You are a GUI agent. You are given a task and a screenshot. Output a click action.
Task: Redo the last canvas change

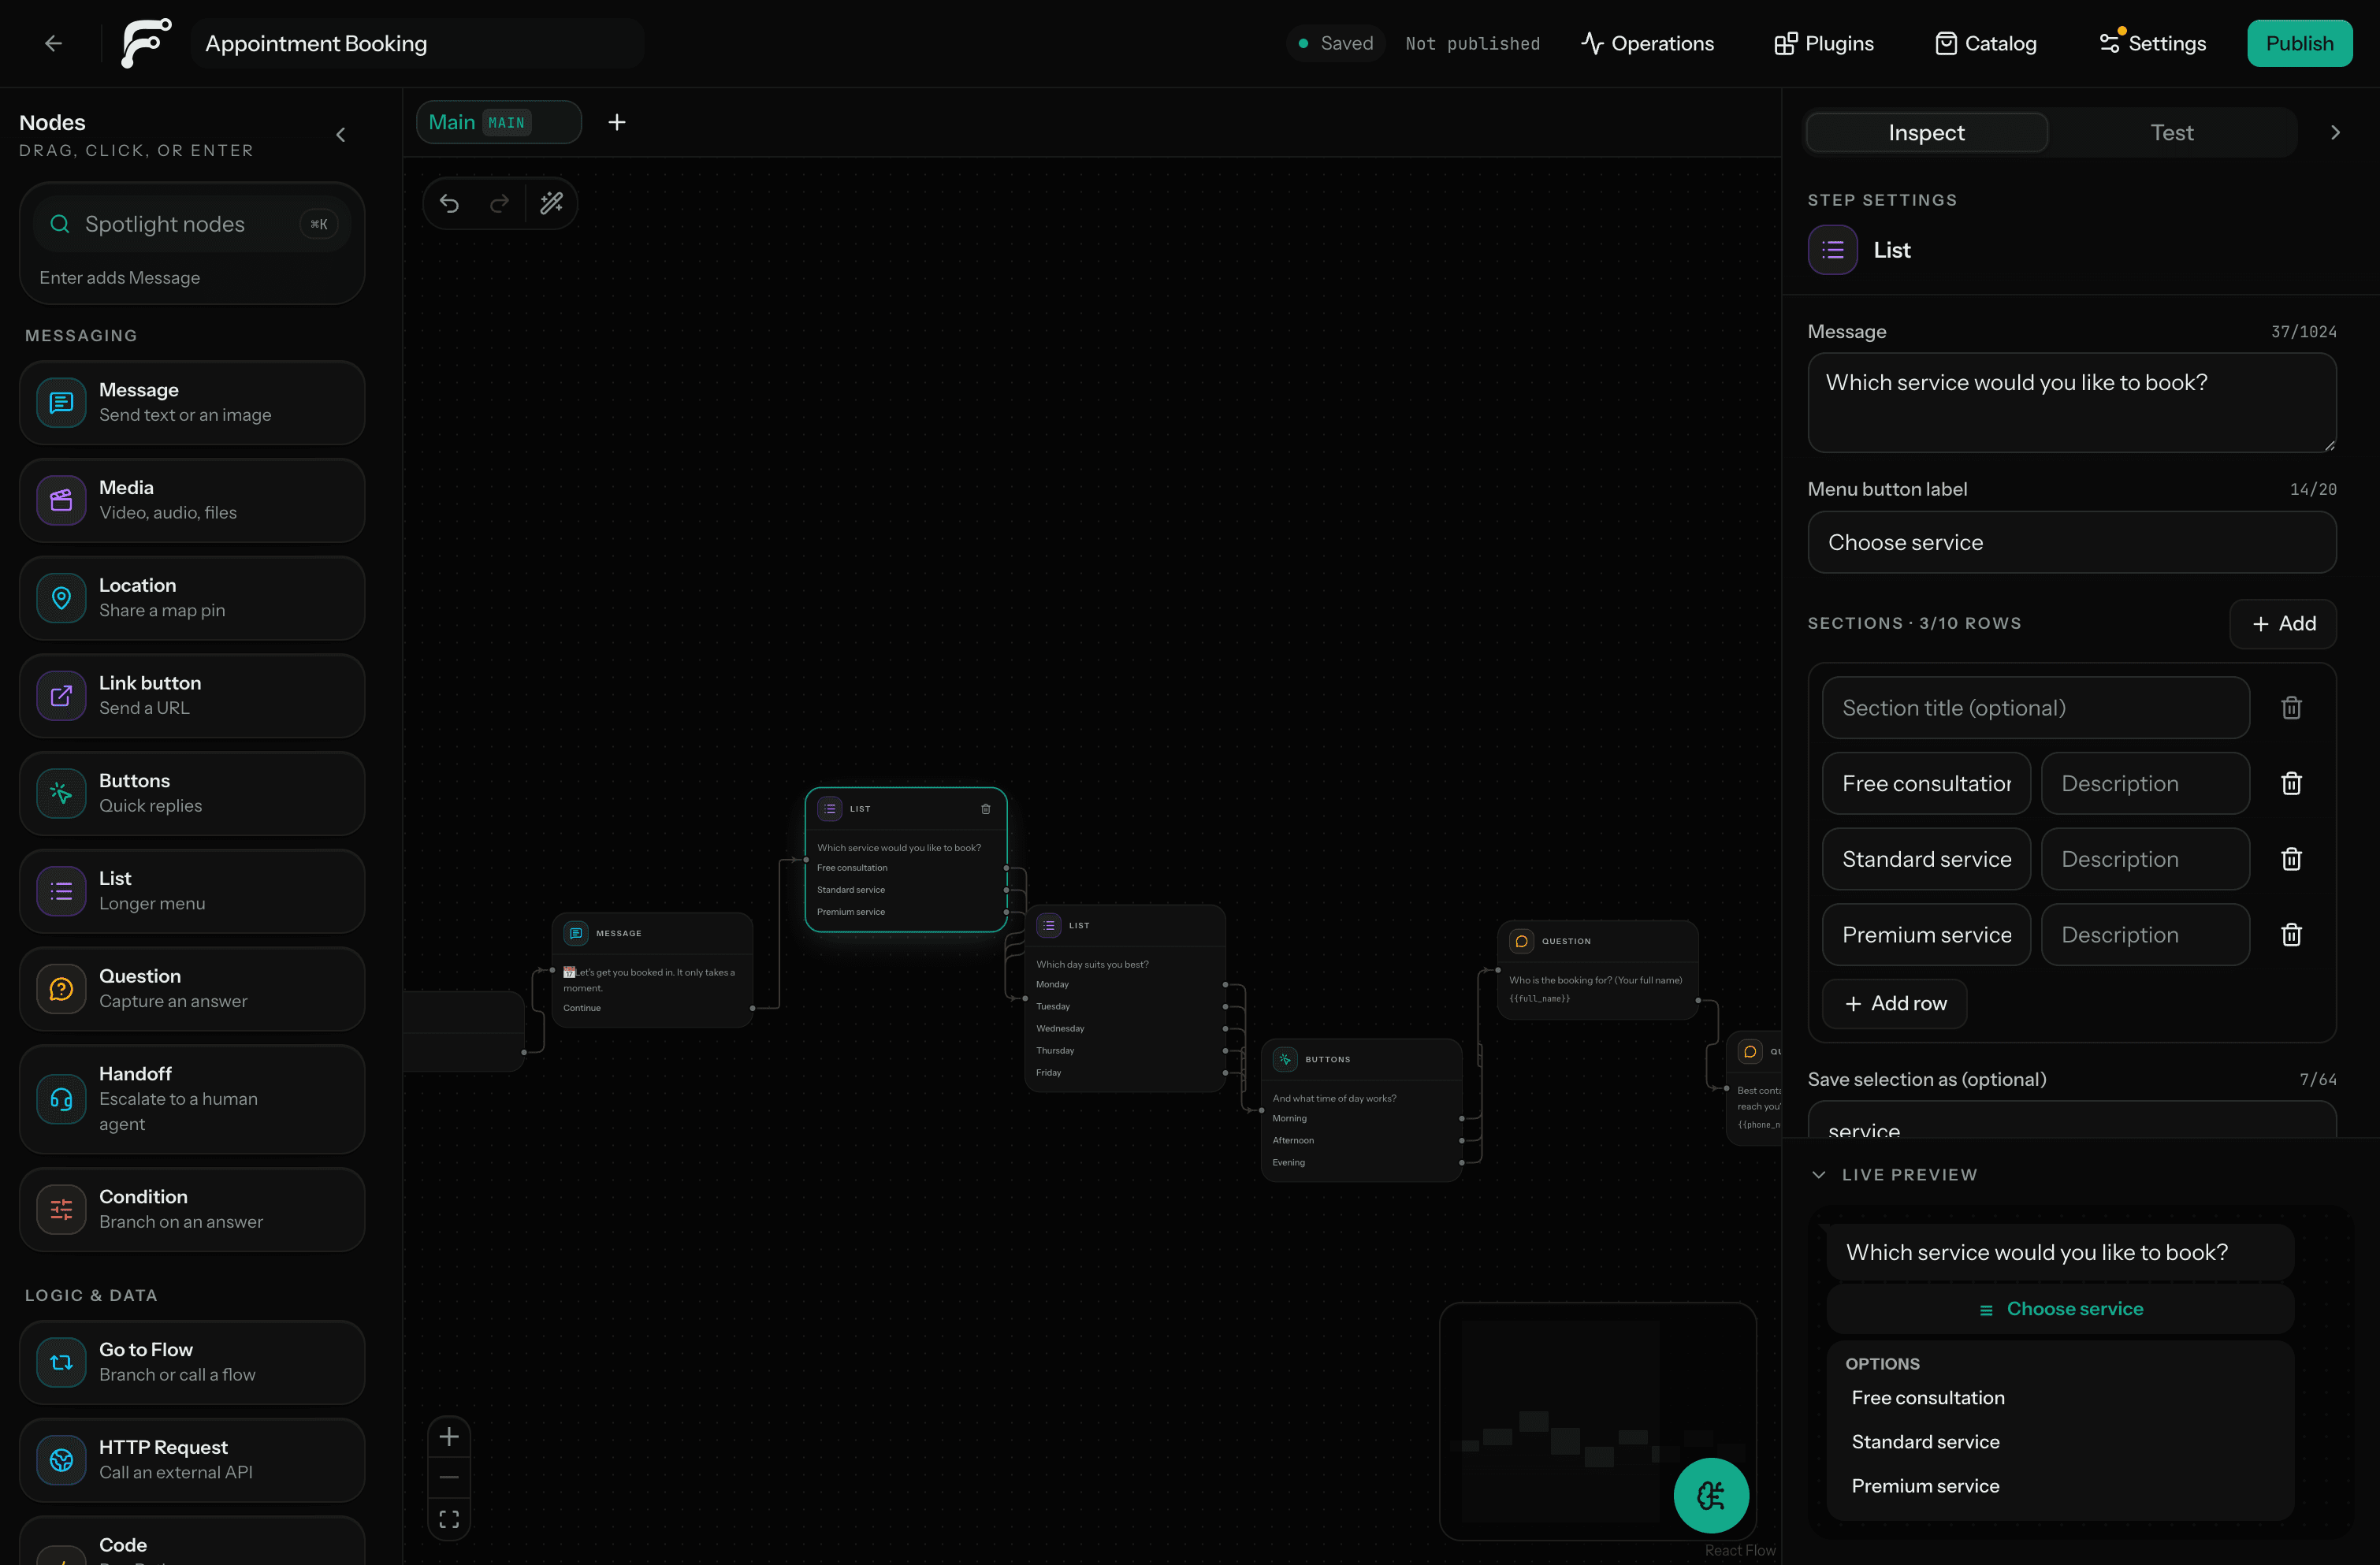[499, 204]
